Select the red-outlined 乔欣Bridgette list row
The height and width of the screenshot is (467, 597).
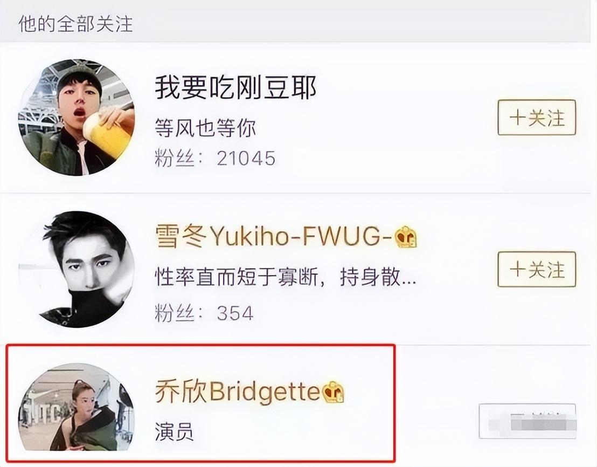(202, 403)
